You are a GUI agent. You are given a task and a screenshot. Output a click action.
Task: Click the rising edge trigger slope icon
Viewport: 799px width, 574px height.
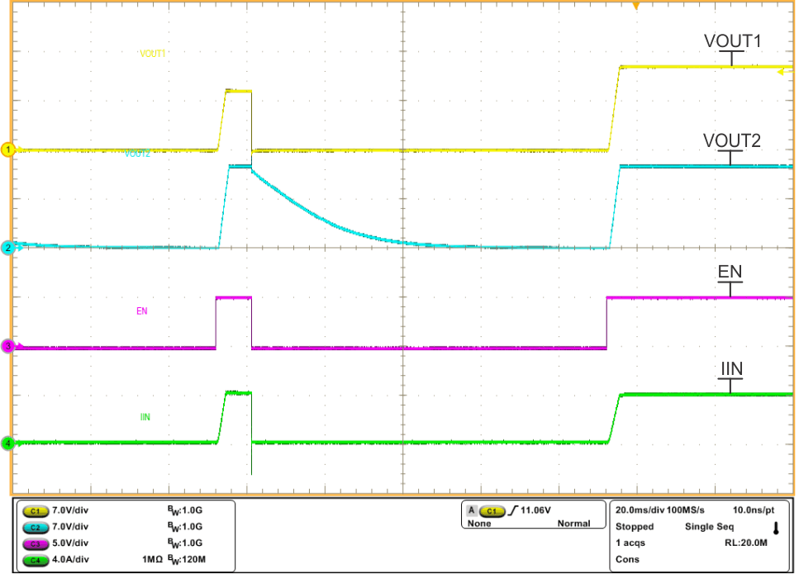tap(511, 510)
